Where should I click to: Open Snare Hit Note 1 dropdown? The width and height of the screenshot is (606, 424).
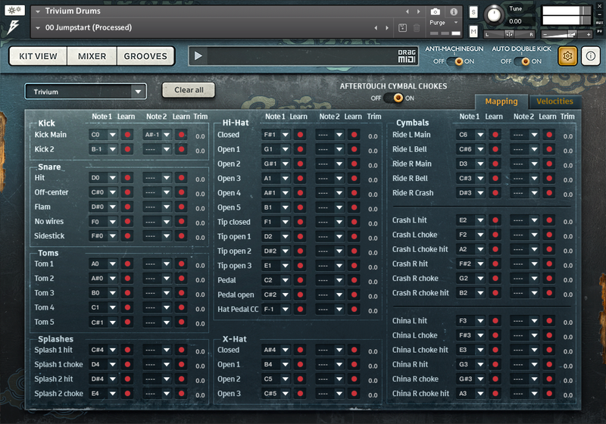pos(103,178)
